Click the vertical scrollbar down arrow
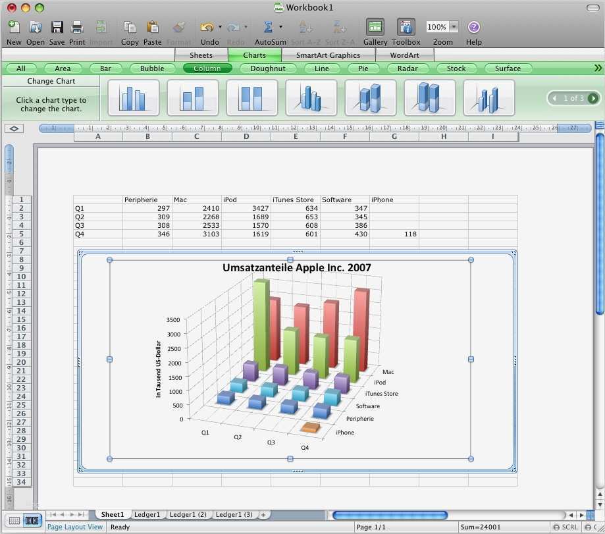Image resolution: width=605 pixels, height=534 pixels. coord(600,504)
